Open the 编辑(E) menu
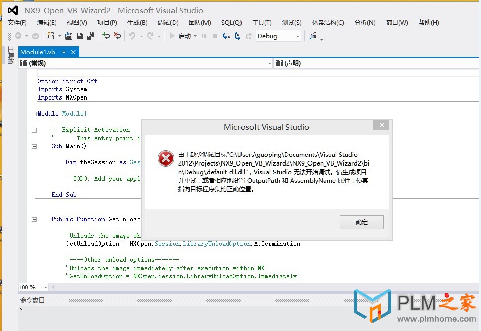 click(47, 23)
